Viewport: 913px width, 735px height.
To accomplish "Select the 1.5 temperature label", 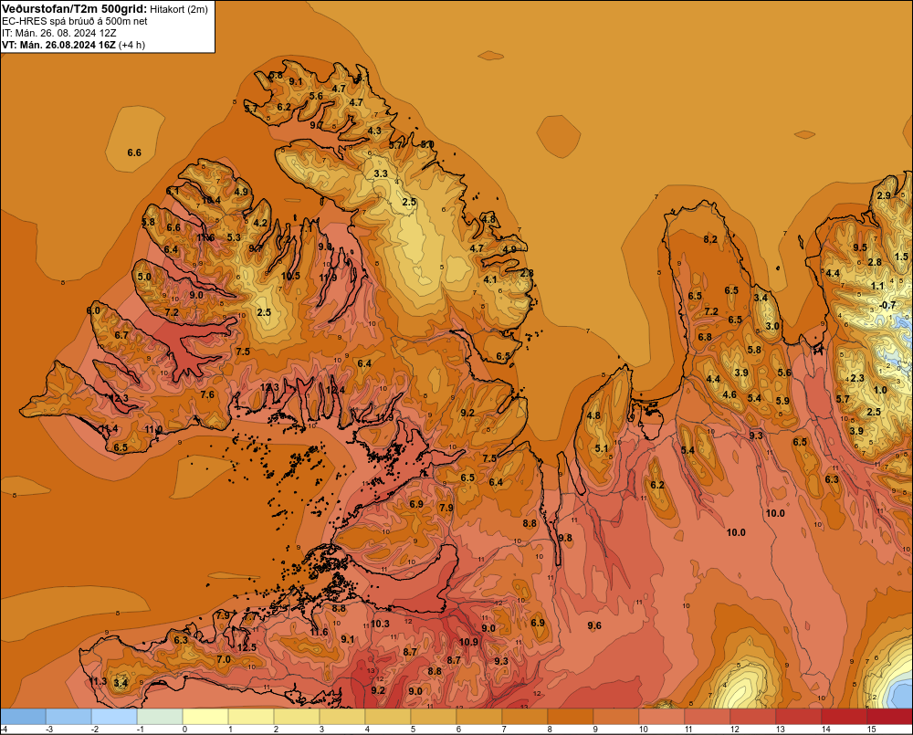I will coord(901,257).
